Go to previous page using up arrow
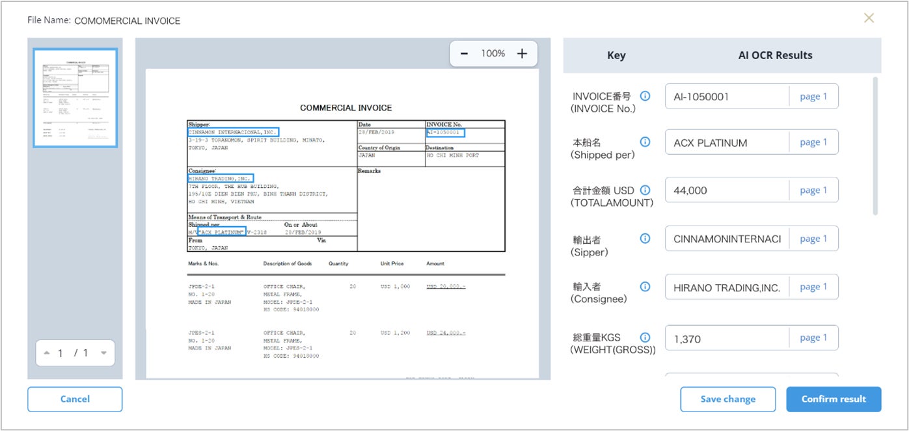Viewport: 909px width, 431px height. coord(46,353)
